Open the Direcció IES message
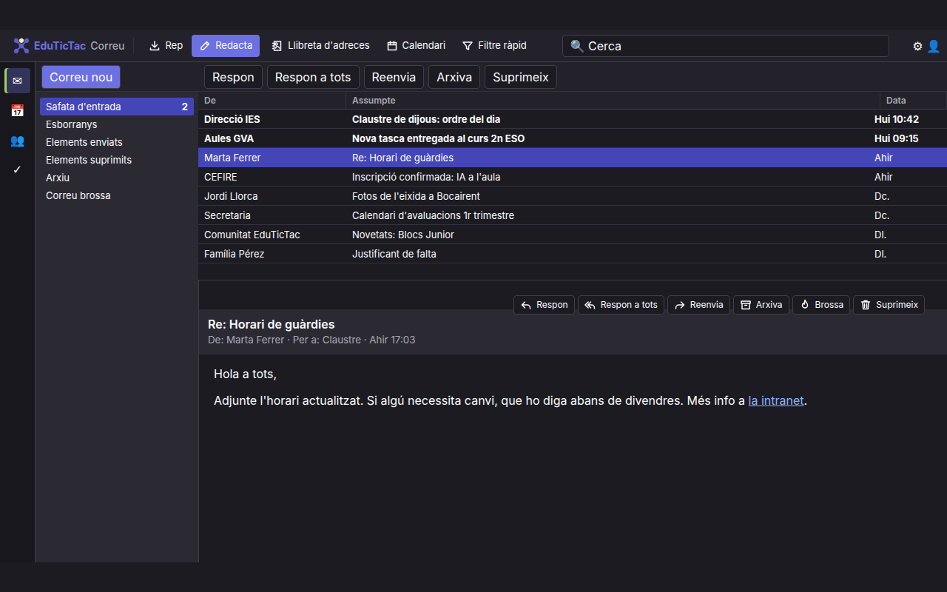The width and height of the screenshot is (947, 592). click(x=573, y=119)
